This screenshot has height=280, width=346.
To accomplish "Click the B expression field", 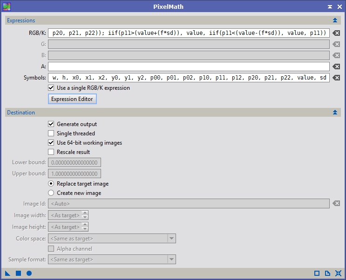I will [x=189, y=55].
